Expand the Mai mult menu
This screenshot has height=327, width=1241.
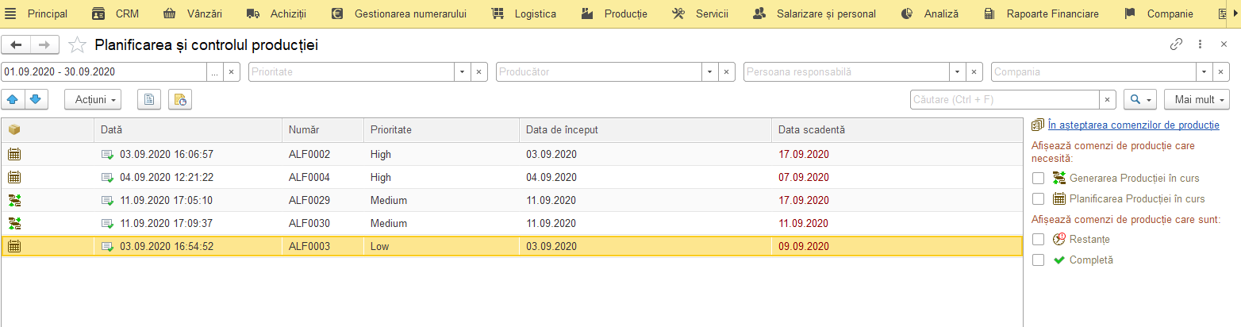click(x=1196, y=99)
